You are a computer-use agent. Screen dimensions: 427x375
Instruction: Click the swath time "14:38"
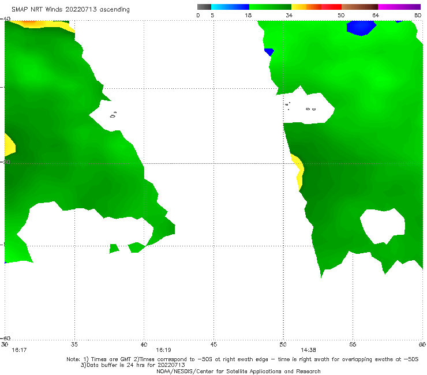pos(308,350)
